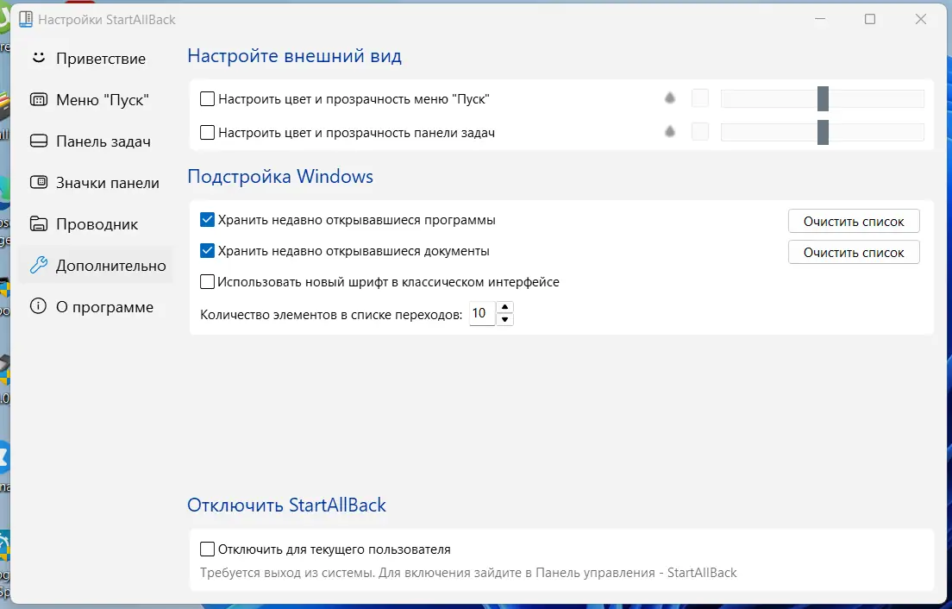This screenshot has height=609, width=952.
Task: Check Отключить для текущего пользователя
Action: tap(207, 549)
